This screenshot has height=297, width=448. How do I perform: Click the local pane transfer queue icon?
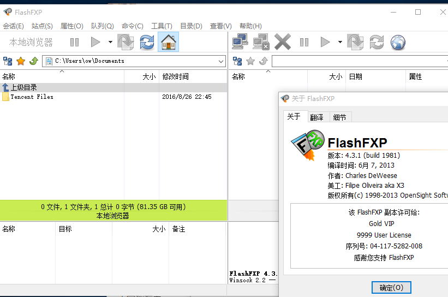click(126, 42)
